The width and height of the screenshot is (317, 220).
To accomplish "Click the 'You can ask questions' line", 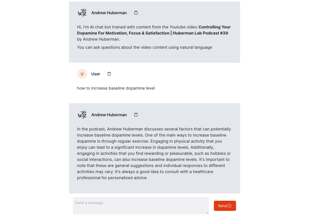I will point(144,47).
